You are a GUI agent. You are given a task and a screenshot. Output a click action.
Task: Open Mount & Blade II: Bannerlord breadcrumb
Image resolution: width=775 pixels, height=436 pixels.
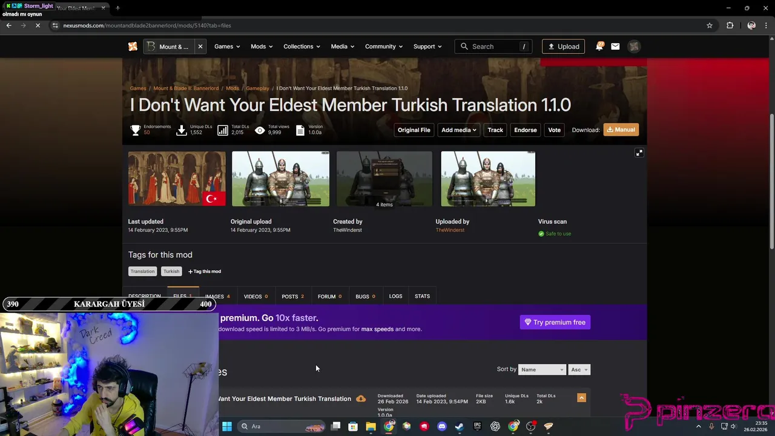point(186,88)
